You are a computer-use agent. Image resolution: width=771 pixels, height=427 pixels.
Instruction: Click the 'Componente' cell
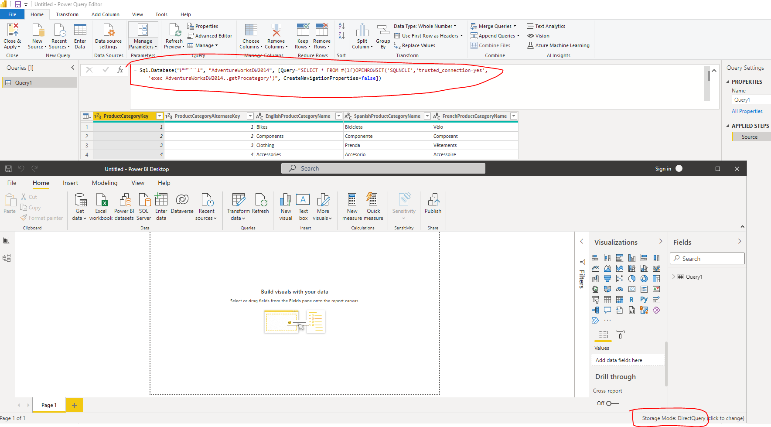click(x=387, y=136)
